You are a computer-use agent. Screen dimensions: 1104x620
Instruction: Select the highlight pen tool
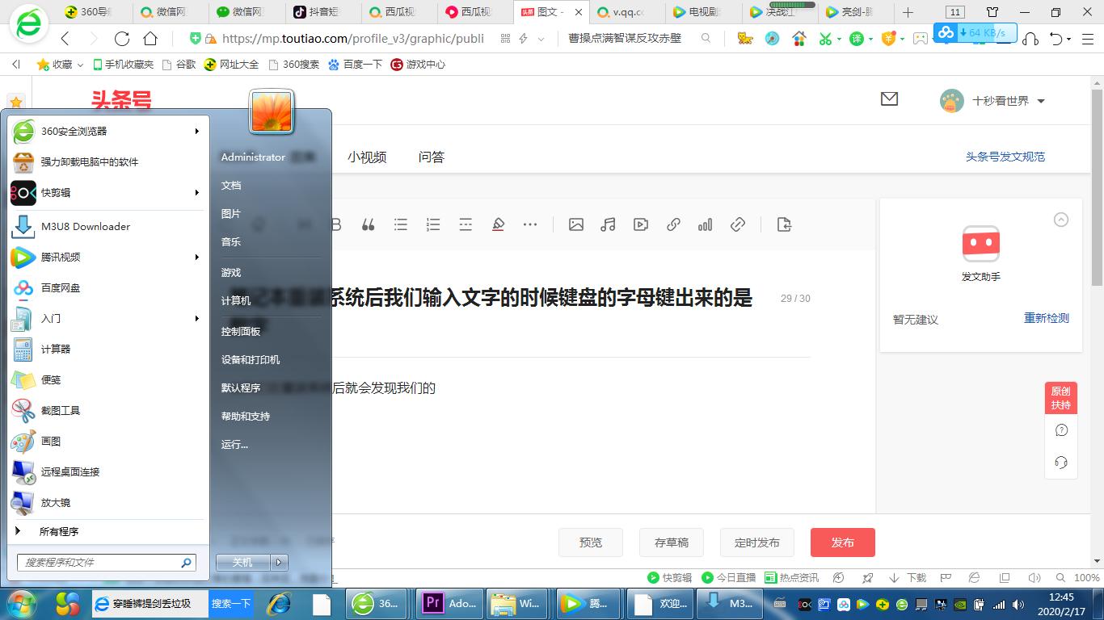(499, 224)
